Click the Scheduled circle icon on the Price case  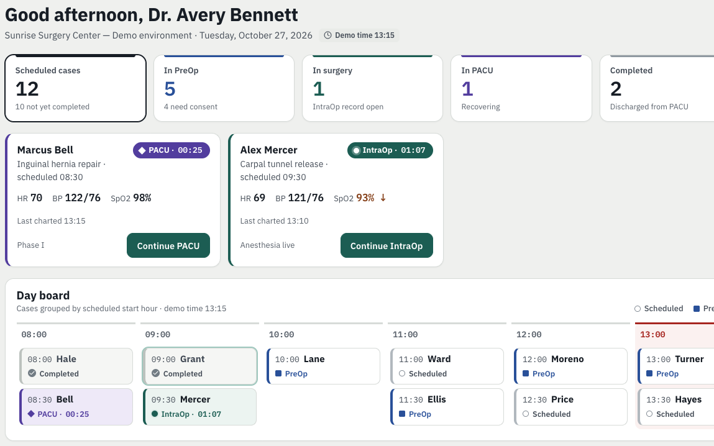526,414
